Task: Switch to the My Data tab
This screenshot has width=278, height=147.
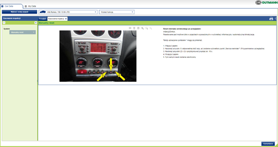Action: click(x=30, y=6)
